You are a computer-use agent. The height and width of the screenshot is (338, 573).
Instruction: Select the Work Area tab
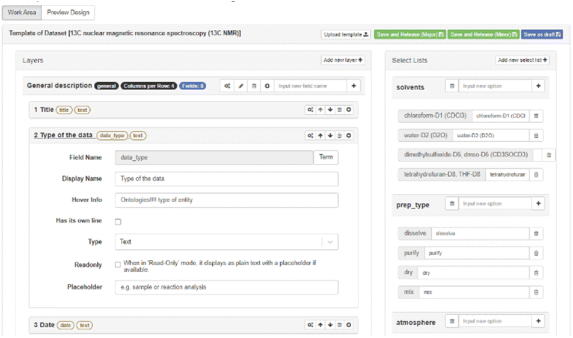click(22, 12)
